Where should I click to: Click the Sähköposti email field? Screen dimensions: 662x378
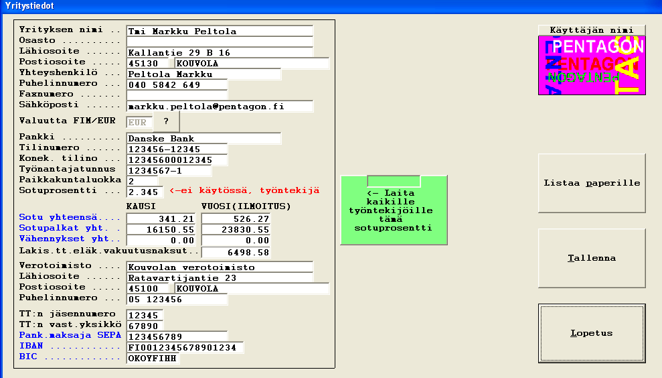[220, 106]
